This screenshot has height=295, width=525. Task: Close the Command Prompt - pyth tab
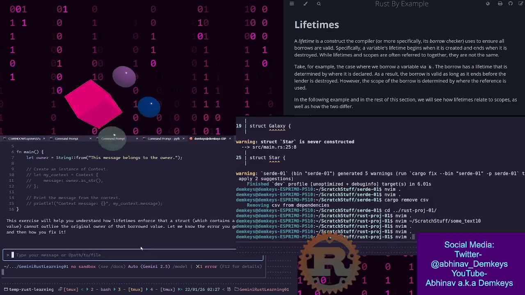point(183,138)
